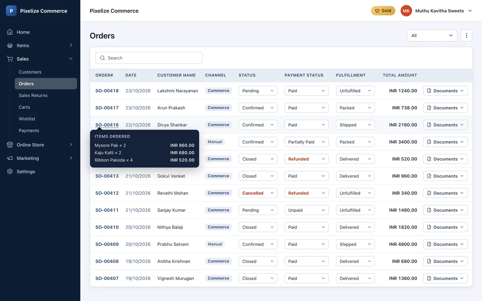Open order SO-00418 link
The height and width of the screenshot is (301, 482).
pyautogui.click(x=107, y=91)
